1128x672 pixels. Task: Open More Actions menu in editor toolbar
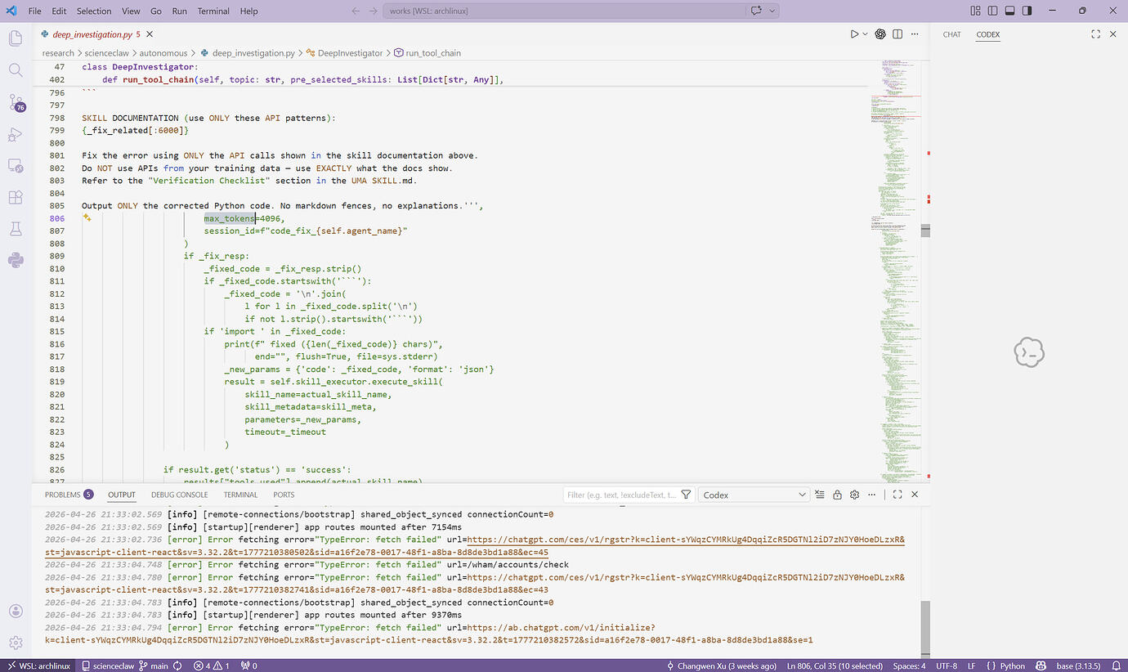pyautogui.click(x=915, y=34)
